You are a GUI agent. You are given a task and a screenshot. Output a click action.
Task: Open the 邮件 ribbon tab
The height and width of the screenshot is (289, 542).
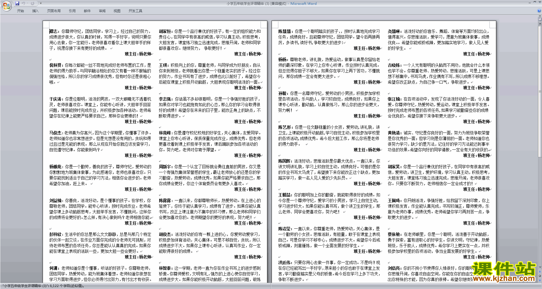click(87, 11)
